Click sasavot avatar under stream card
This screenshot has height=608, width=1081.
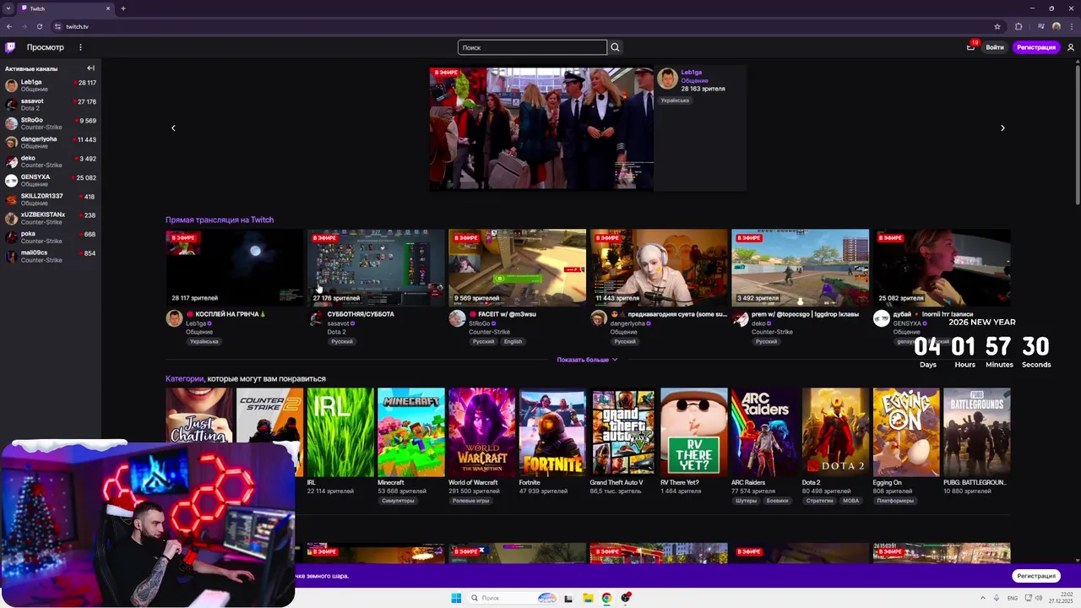(x=316, y=318)
